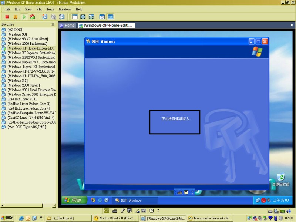Click the green Power On play icon
Viewport: 296px width, 222px height.
(24, 17)
